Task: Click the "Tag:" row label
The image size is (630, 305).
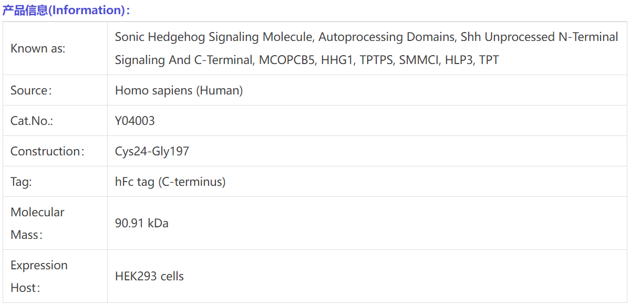Action: pos(21,182)
